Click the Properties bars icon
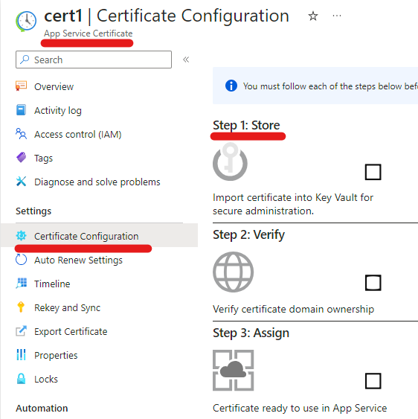 click(21, 354)
